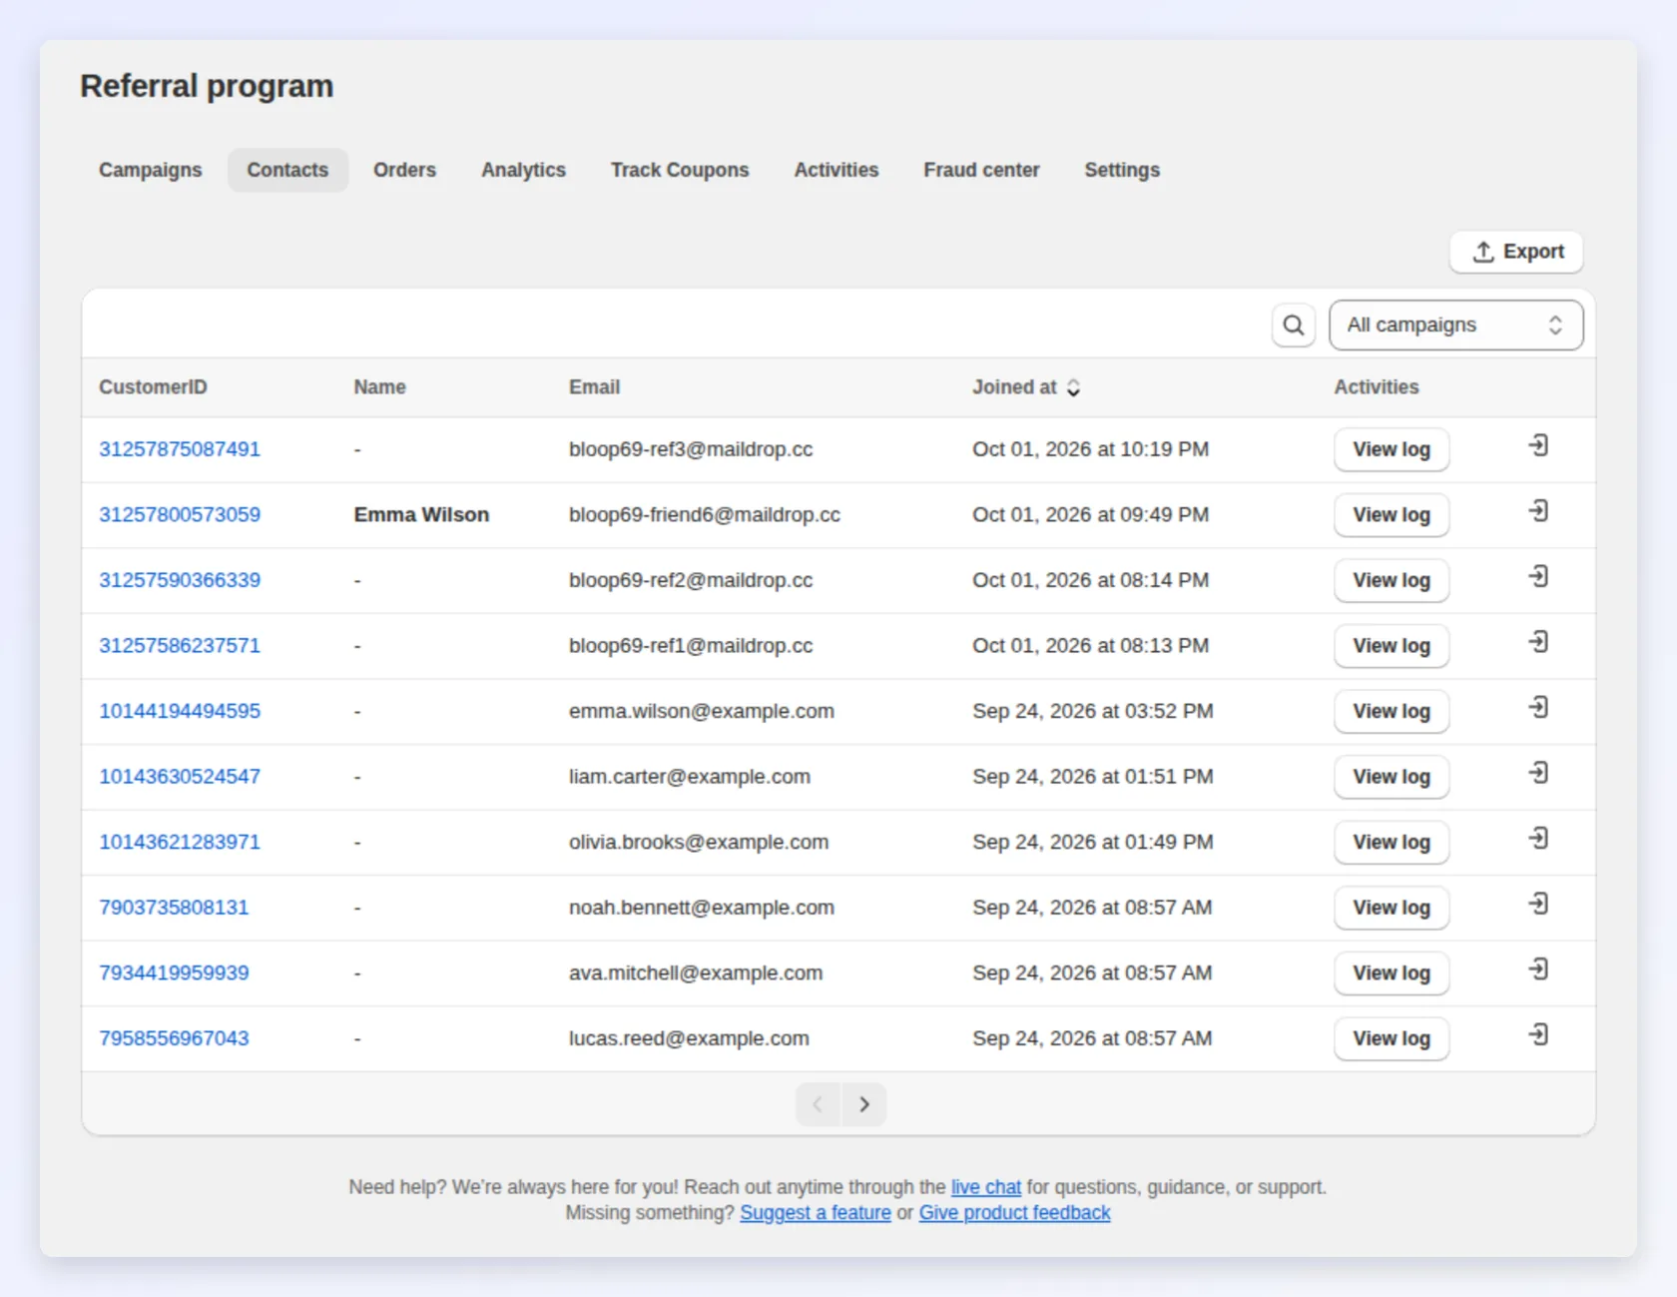This screenshot has height=1297, width=1677.
Task: Click arrow icon in lucas.reed@example.com row
Action: (x=1538, y=1034)
